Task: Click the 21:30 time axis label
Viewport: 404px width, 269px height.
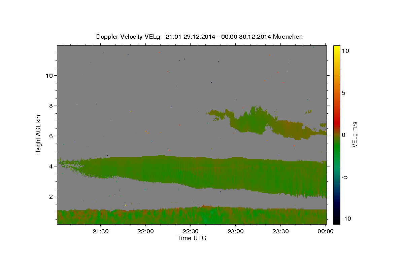Action: pos(100,231)
